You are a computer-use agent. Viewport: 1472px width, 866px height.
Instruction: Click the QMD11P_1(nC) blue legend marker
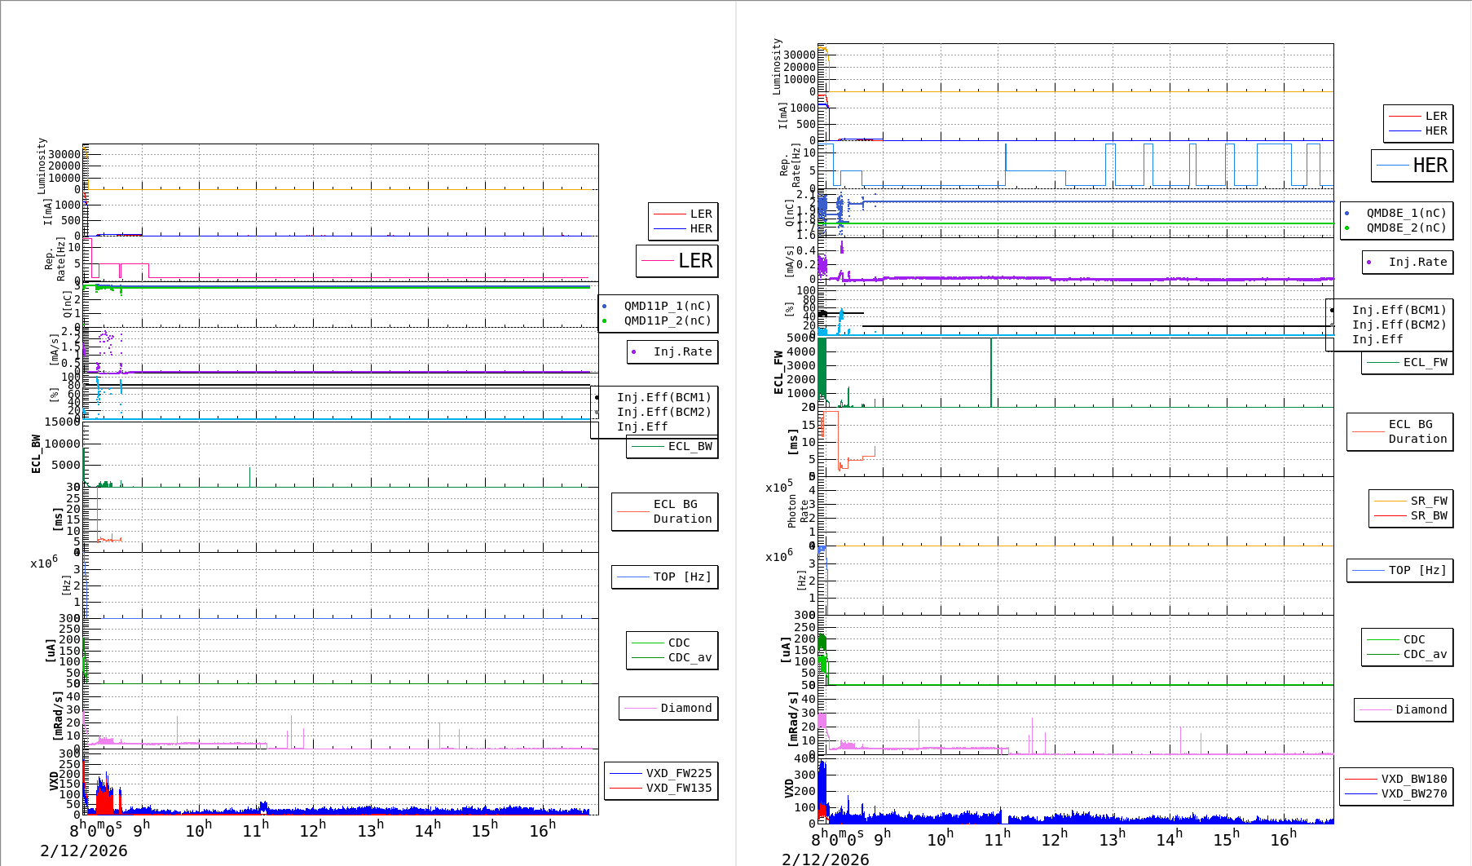(x=605, y=307)
